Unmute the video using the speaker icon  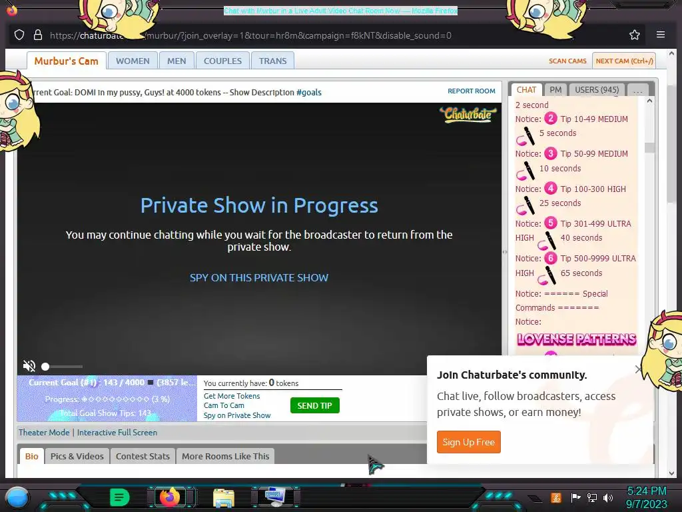(x=29, y=366)
